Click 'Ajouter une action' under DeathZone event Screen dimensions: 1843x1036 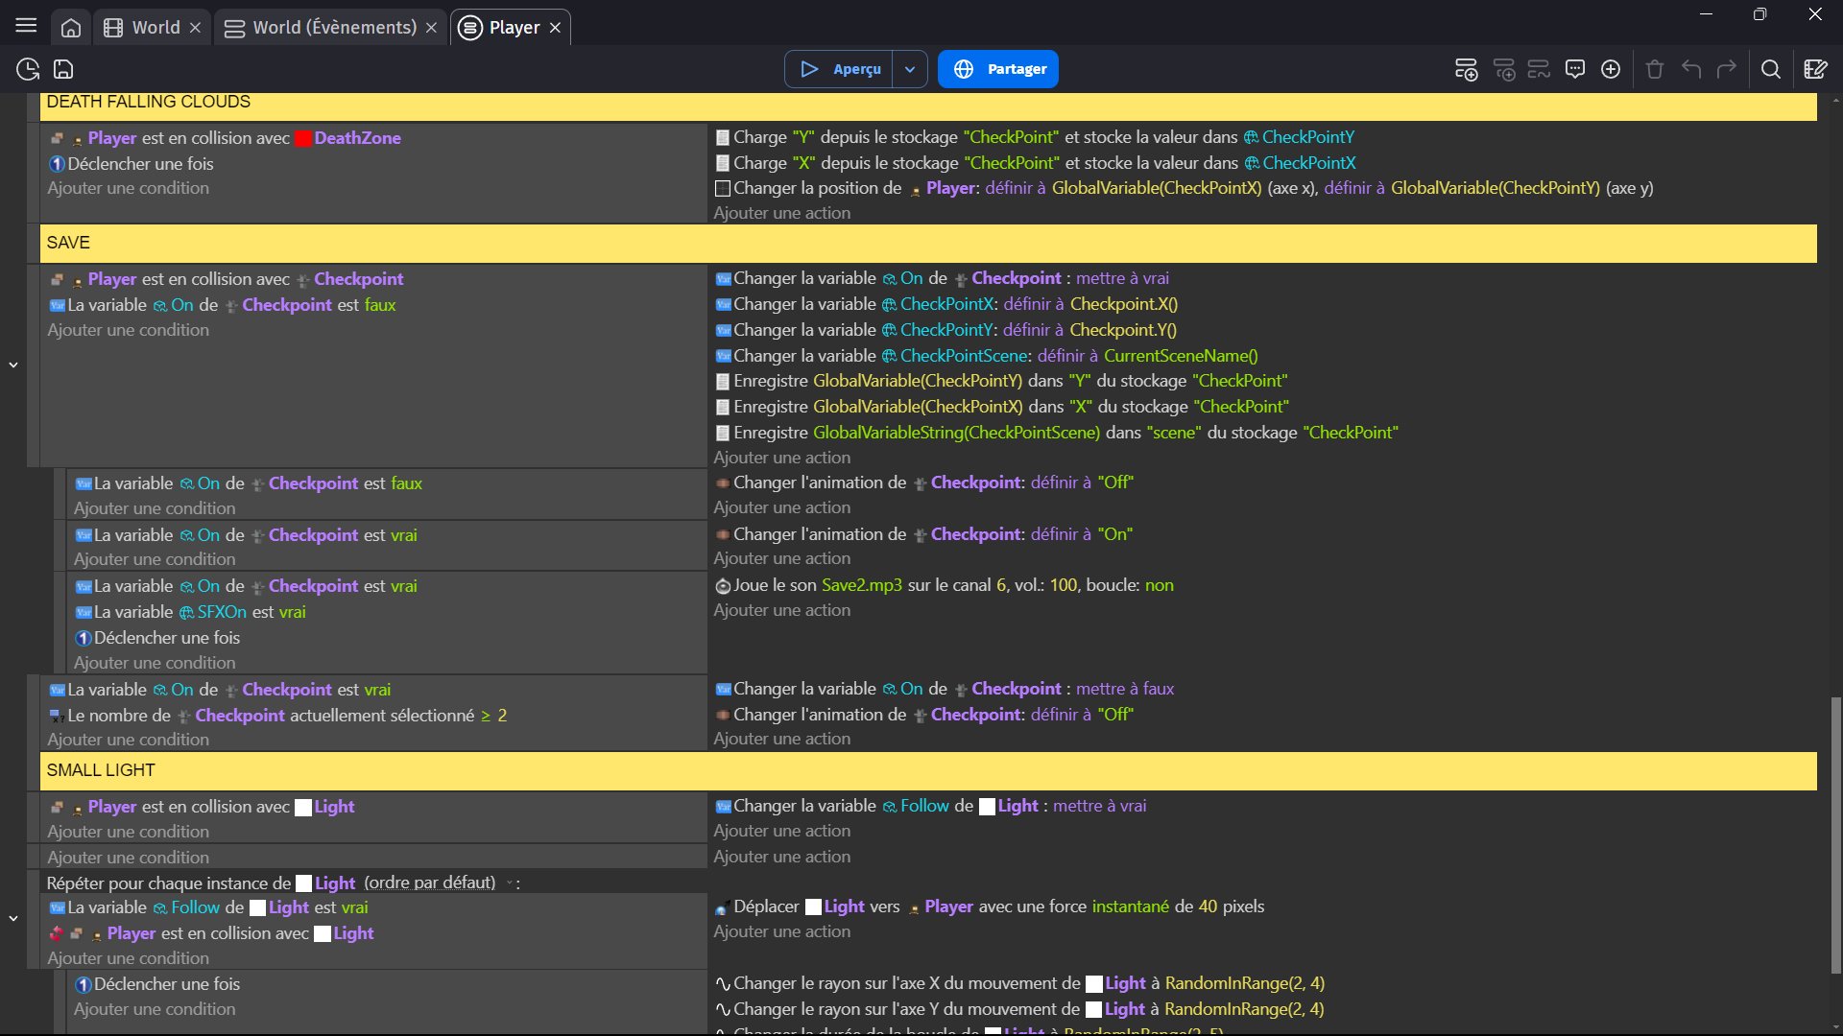click(x=781, y=213)
